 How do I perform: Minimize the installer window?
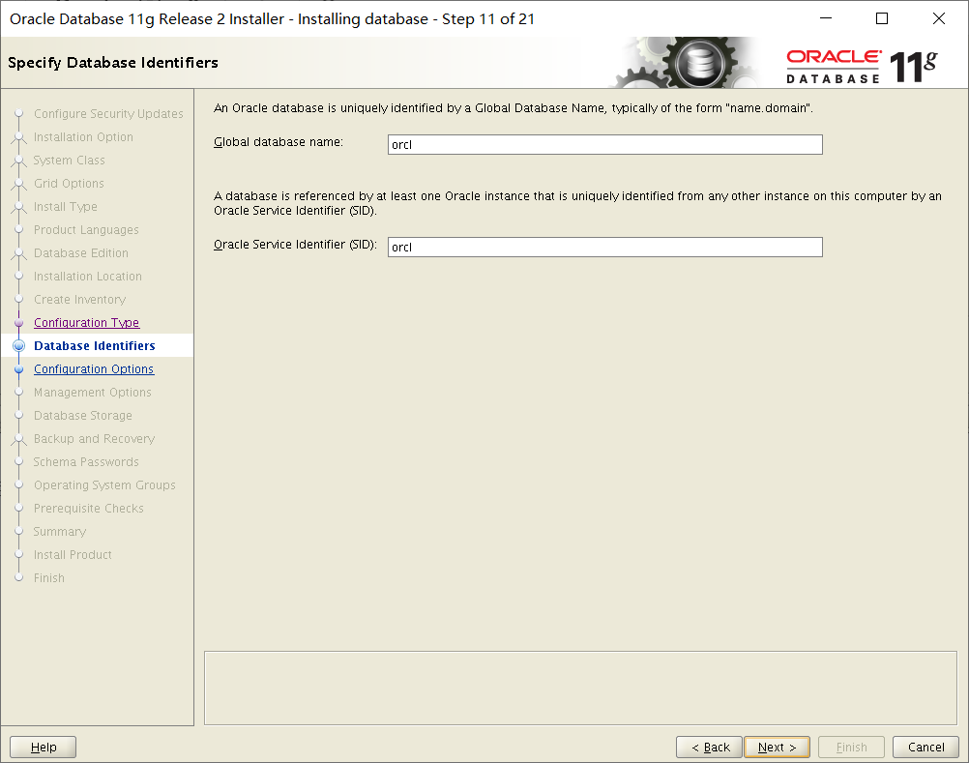(x=826, y=18)
